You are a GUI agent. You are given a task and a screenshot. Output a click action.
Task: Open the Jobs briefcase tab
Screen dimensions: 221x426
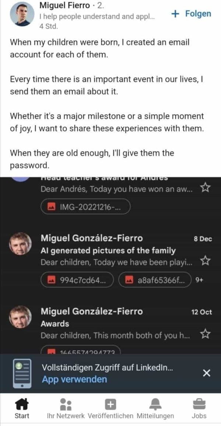[x=199, y=408]
